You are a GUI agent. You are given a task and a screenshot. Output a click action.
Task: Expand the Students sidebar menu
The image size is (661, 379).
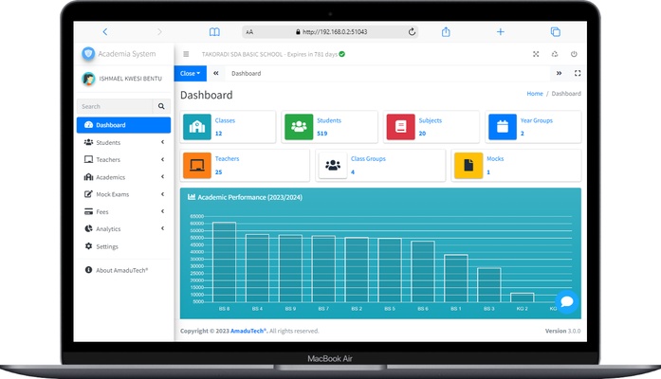123,142
